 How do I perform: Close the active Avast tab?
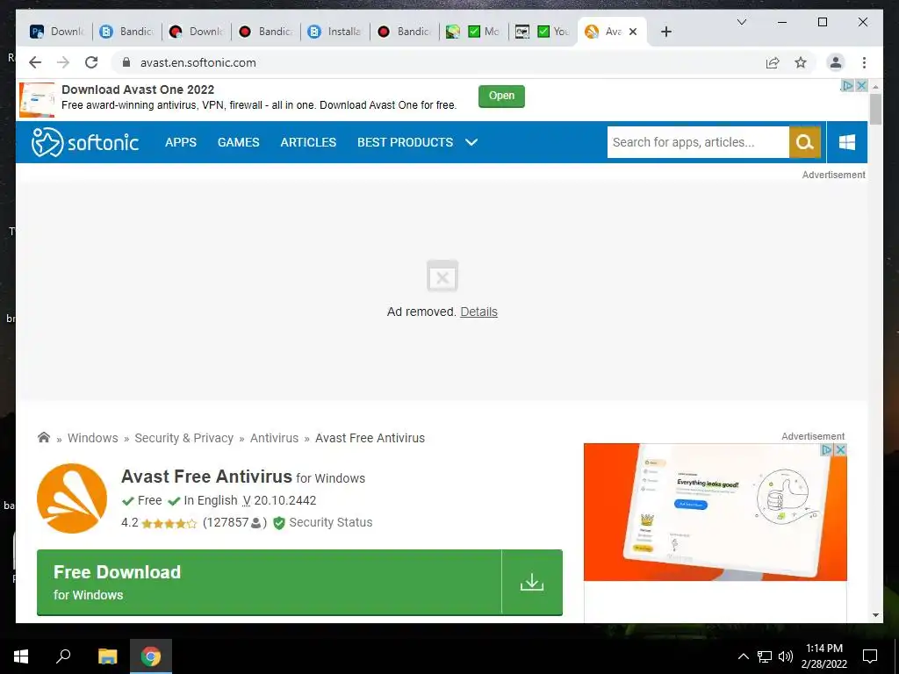[633, 32]
